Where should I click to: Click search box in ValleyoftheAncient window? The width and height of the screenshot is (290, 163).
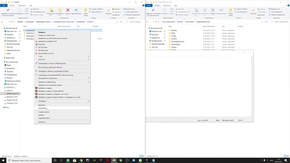(x=280, y=22)
